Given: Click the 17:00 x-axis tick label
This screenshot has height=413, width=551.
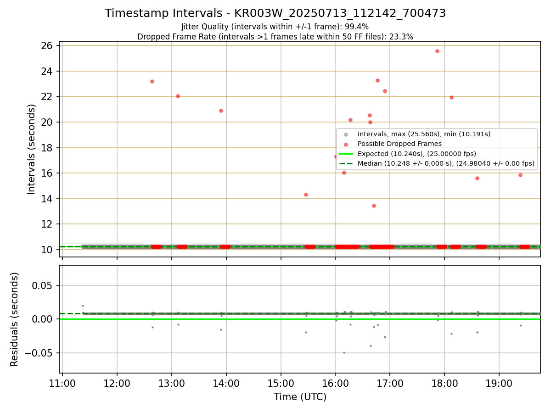Looking at the screenshot, I should (x=390, y=383).
